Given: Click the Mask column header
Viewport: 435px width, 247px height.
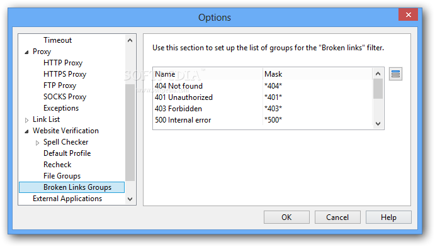Looking at the screenshot, I should (x=317, y=74).
